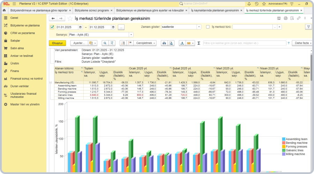Open the Satışlar shopping bag icon

tap(6, 41)
